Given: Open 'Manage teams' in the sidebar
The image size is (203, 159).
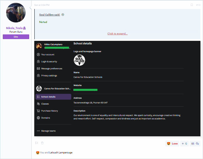Looking at the screenshot, I should (x=48, y=131).
